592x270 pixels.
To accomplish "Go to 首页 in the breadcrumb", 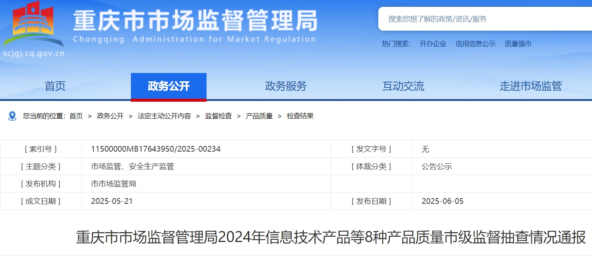I will (x=76, y=116).
